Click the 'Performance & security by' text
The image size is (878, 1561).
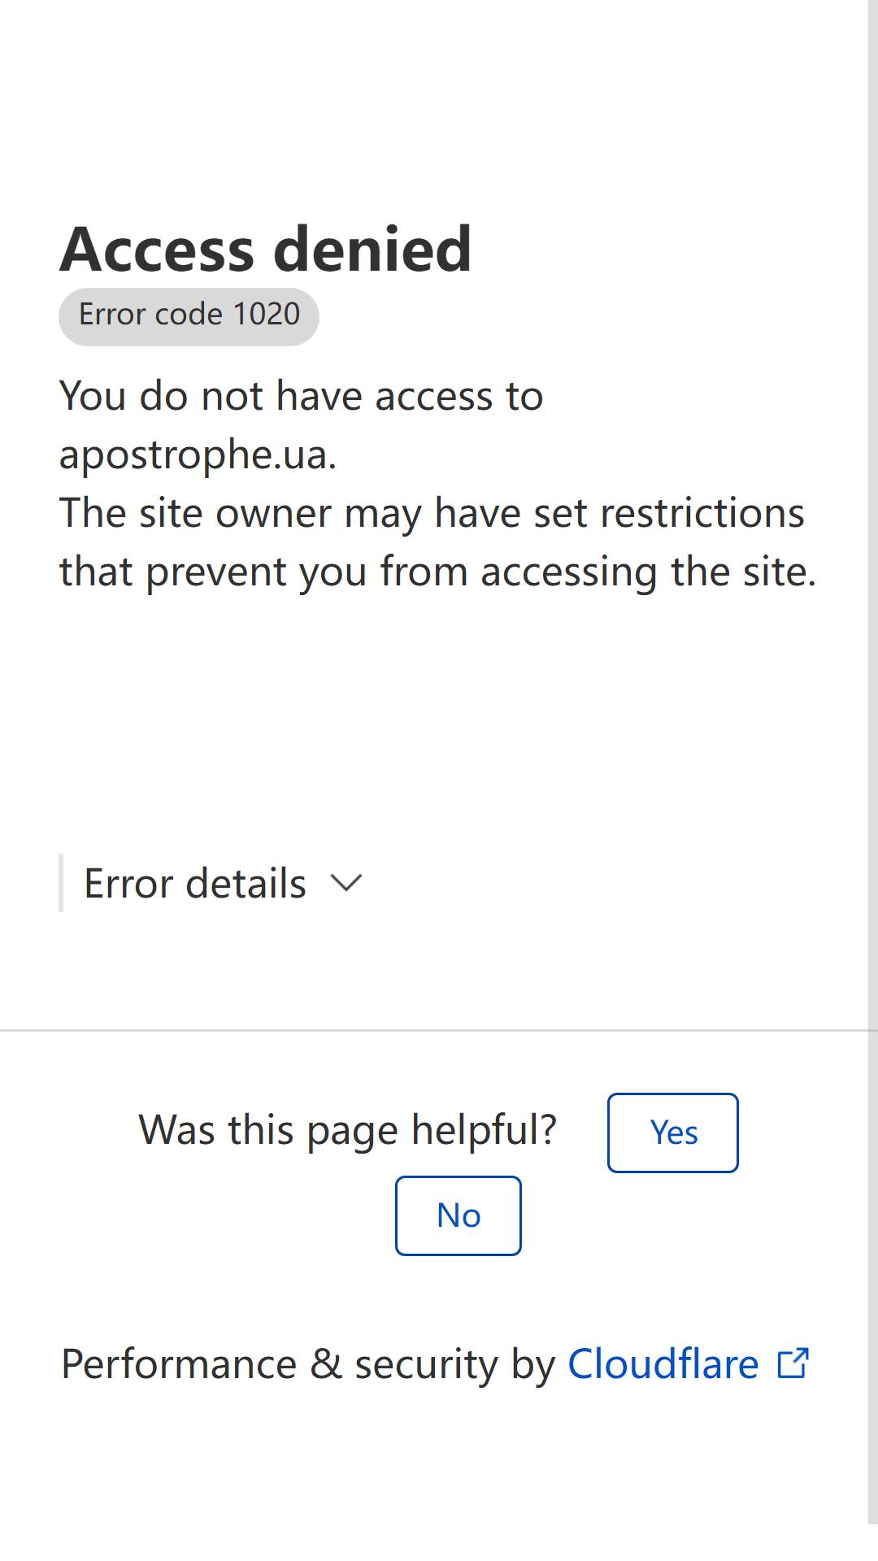[308, 1363]
